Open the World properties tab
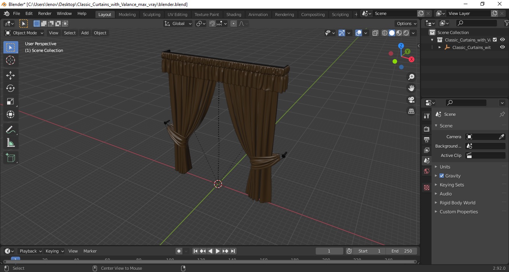The image size is (509, 272). point(426,171)
